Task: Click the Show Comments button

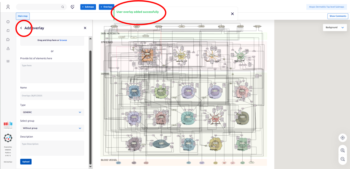Action: tap(337, 16)
